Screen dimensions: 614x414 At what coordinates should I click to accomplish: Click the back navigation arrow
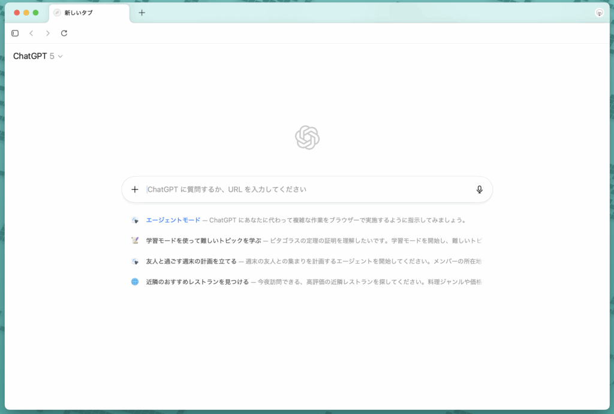point(31,33)
